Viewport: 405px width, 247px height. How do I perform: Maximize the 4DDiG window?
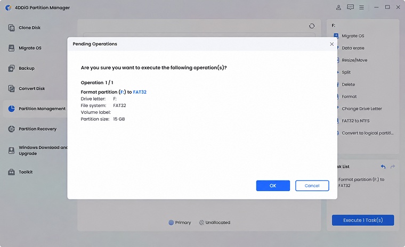(387, 7)
